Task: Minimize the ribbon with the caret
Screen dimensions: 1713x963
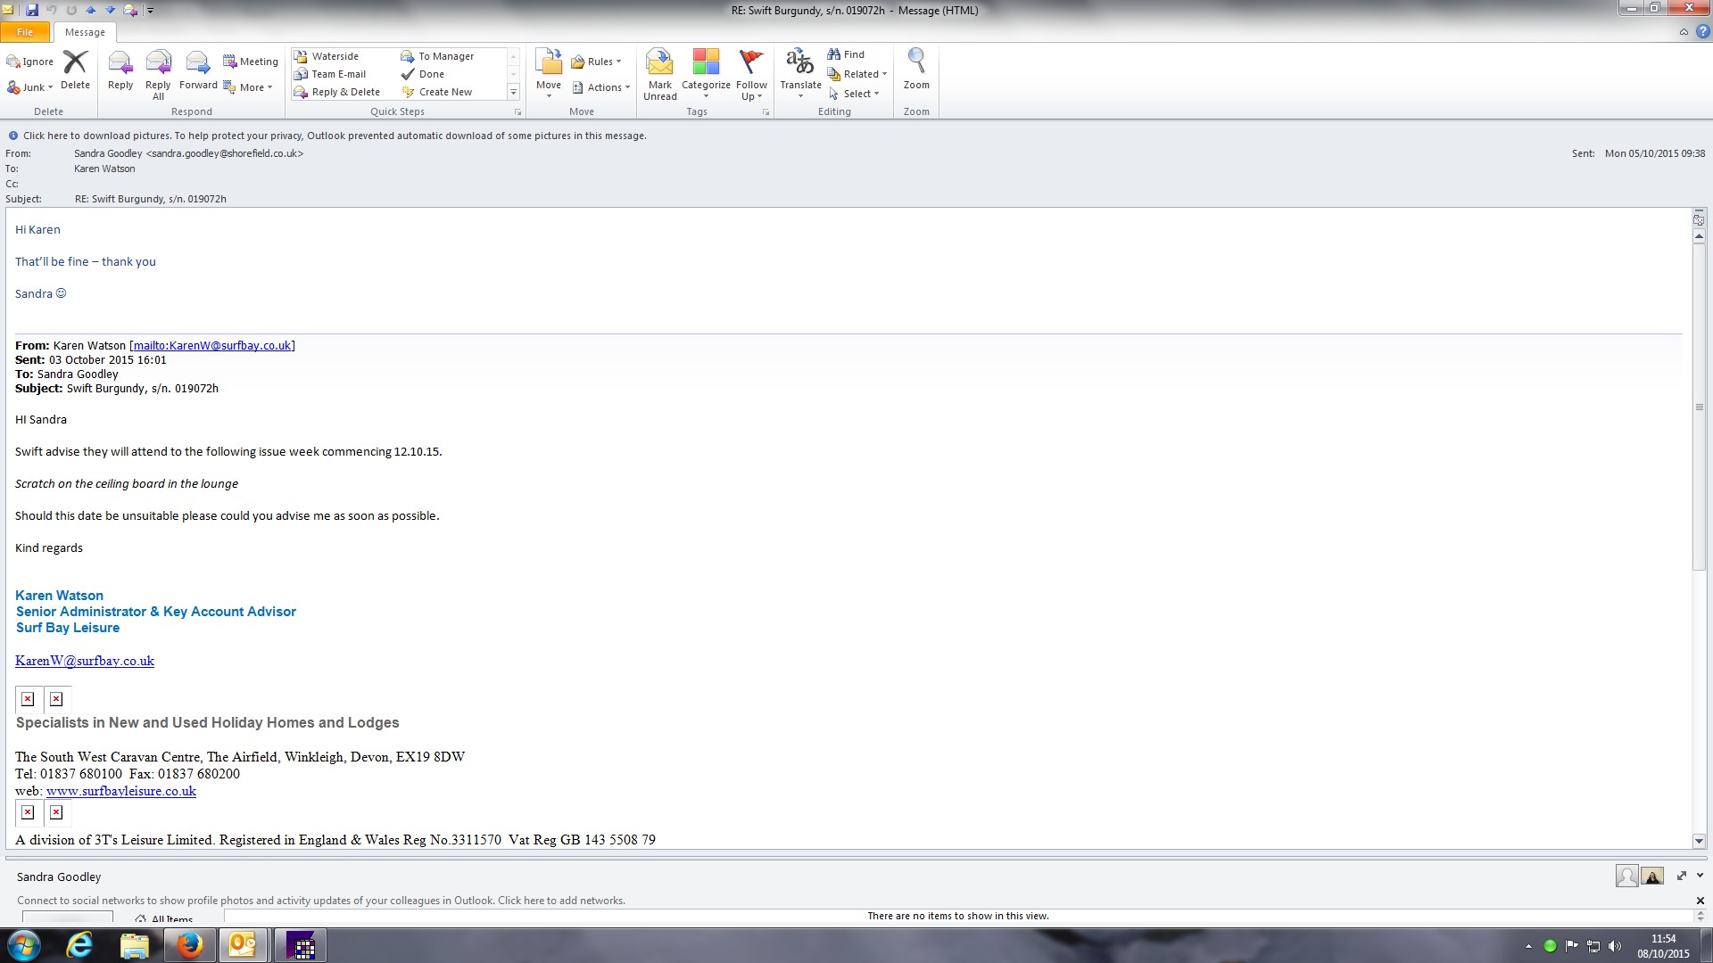Action: [1684, 31]
